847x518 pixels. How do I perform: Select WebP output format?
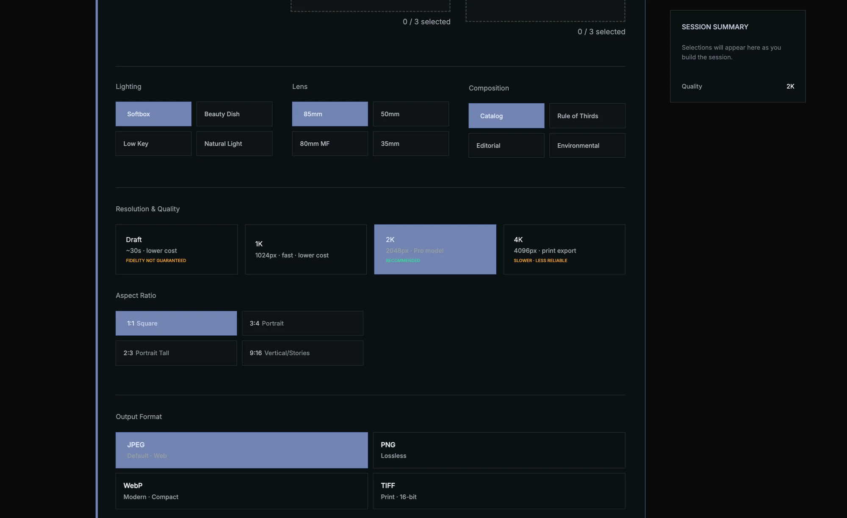(x=242, y=491)
